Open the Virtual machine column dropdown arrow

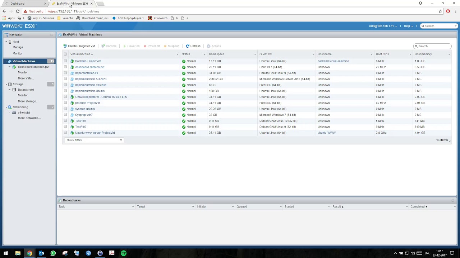[x=177, y=54]
